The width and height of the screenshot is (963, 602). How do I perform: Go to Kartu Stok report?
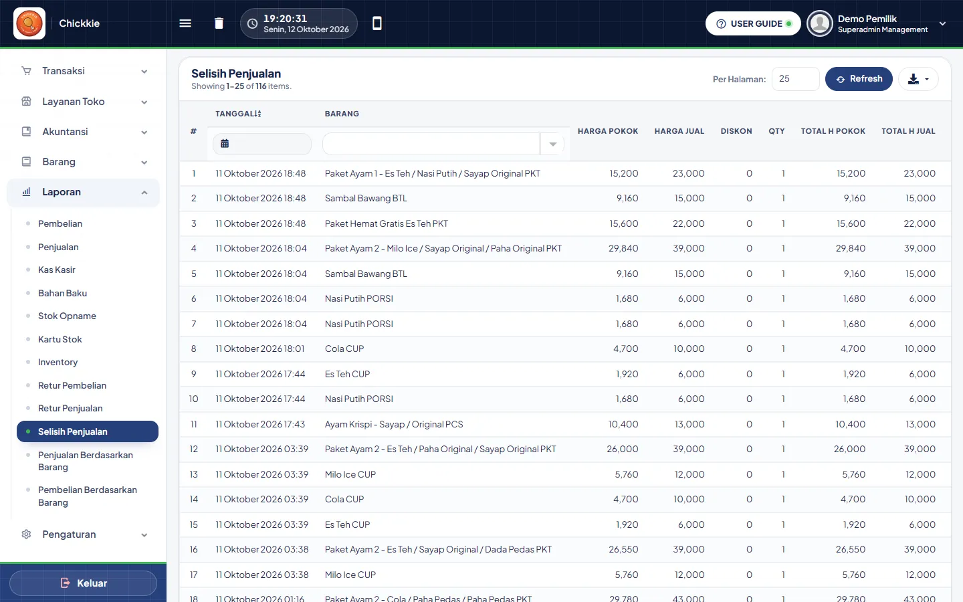pos(60,339)
